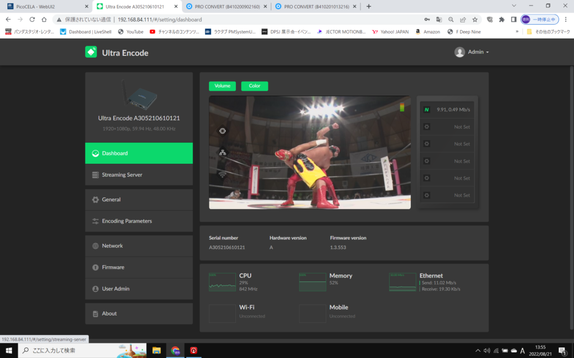Close the Ultra Encode A305210610121 tab
This screenshot has height=358, width=574.
click(175, 7)
